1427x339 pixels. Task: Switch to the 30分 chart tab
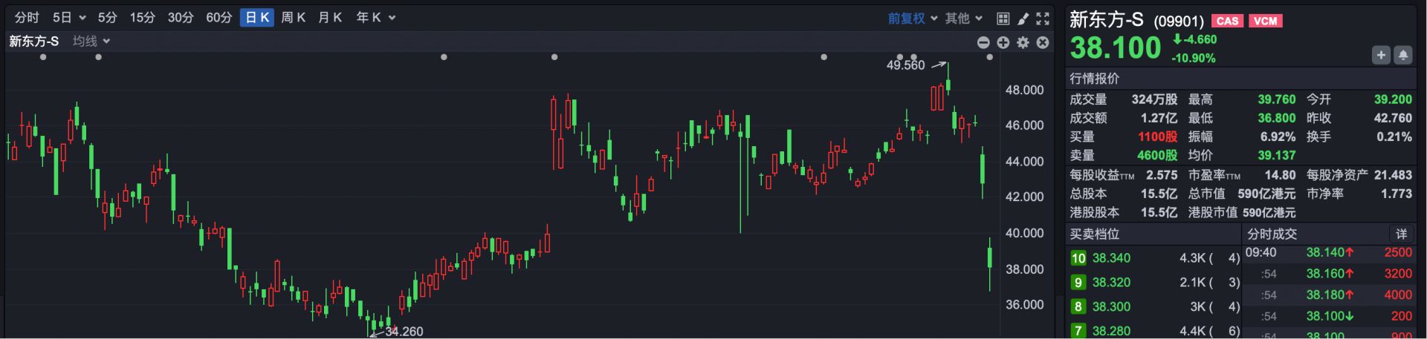pos(181,18)
